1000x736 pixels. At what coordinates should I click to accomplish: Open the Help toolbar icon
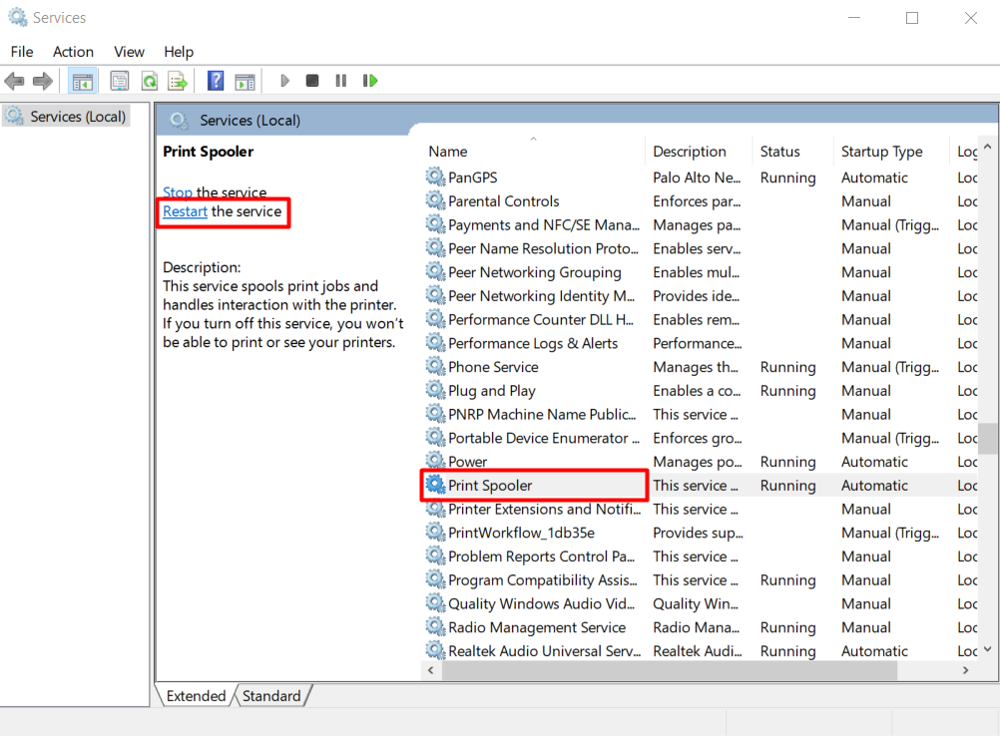(215, 81)
